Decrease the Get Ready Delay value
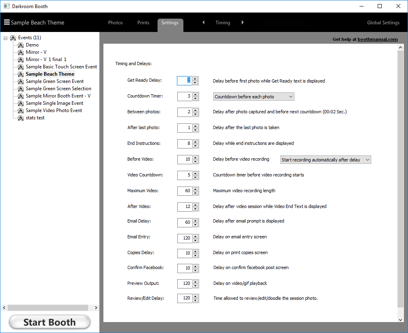This screenshot has height=333, width=408. [x=195, y=83]
